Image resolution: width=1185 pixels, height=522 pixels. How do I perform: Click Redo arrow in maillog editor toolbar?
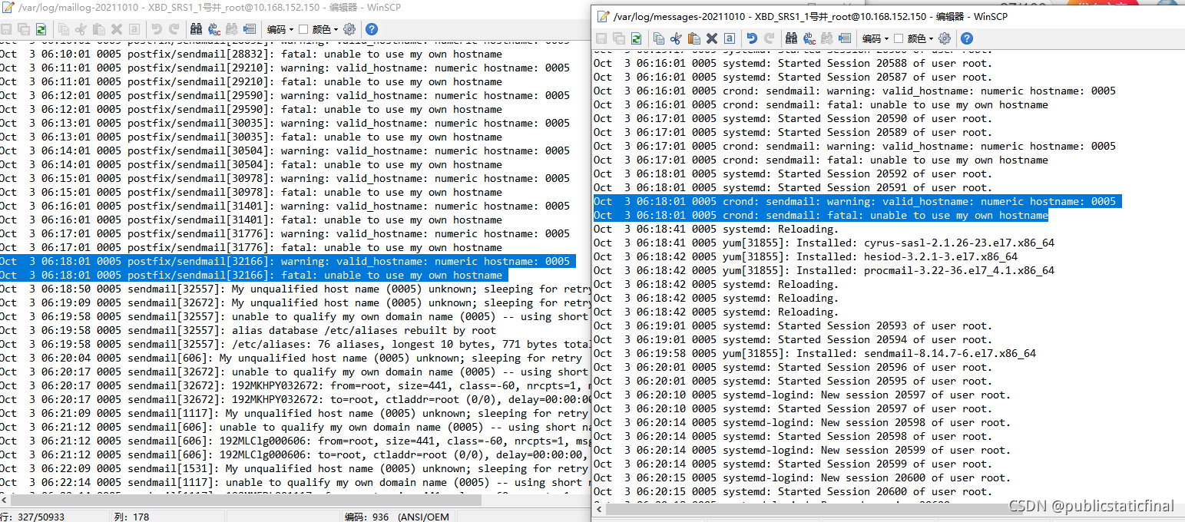point(174,29)
